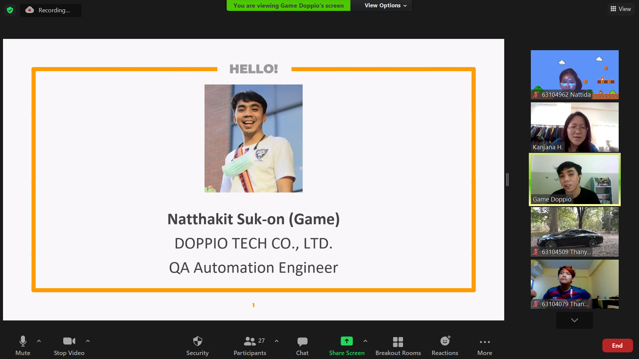Click the Natthakit Suk-on (Game) text

[254, 219]
